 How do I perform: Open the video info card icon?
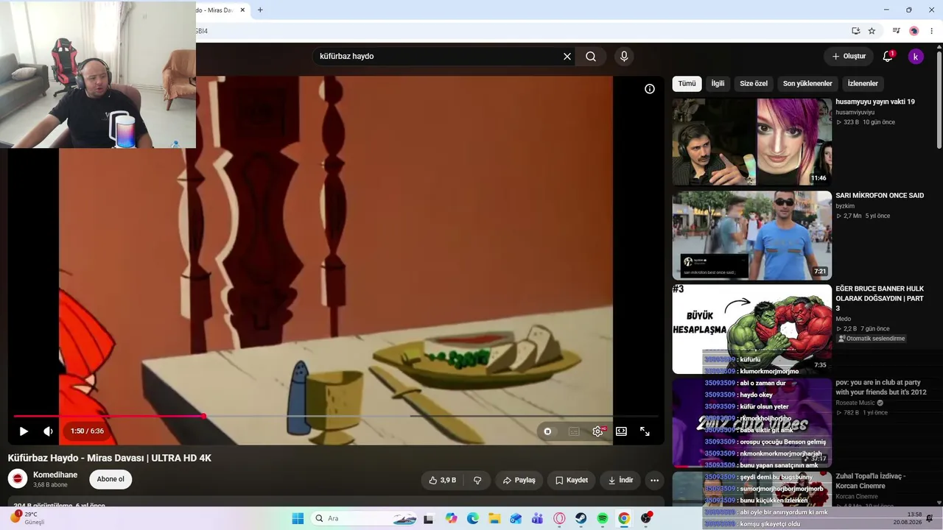click(x=650, y=89)
